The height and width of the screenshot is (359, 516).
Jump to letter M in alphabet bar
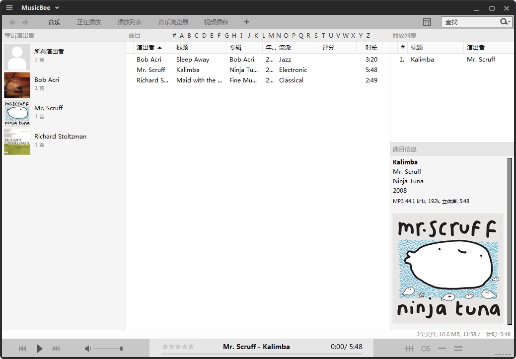(x=271, y=35)
